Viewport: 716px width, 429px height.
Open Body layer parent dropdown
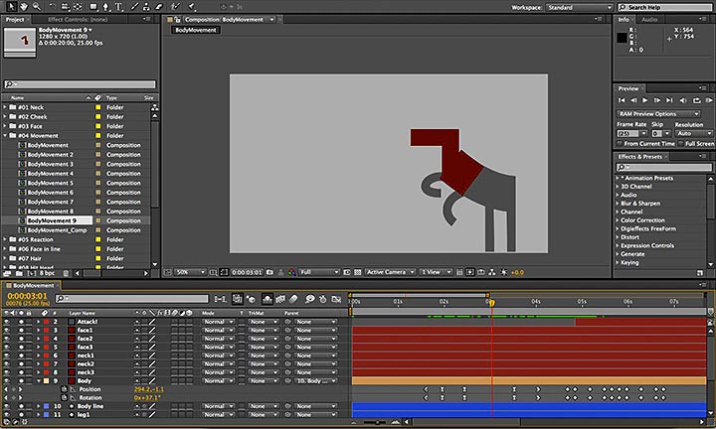316,380
